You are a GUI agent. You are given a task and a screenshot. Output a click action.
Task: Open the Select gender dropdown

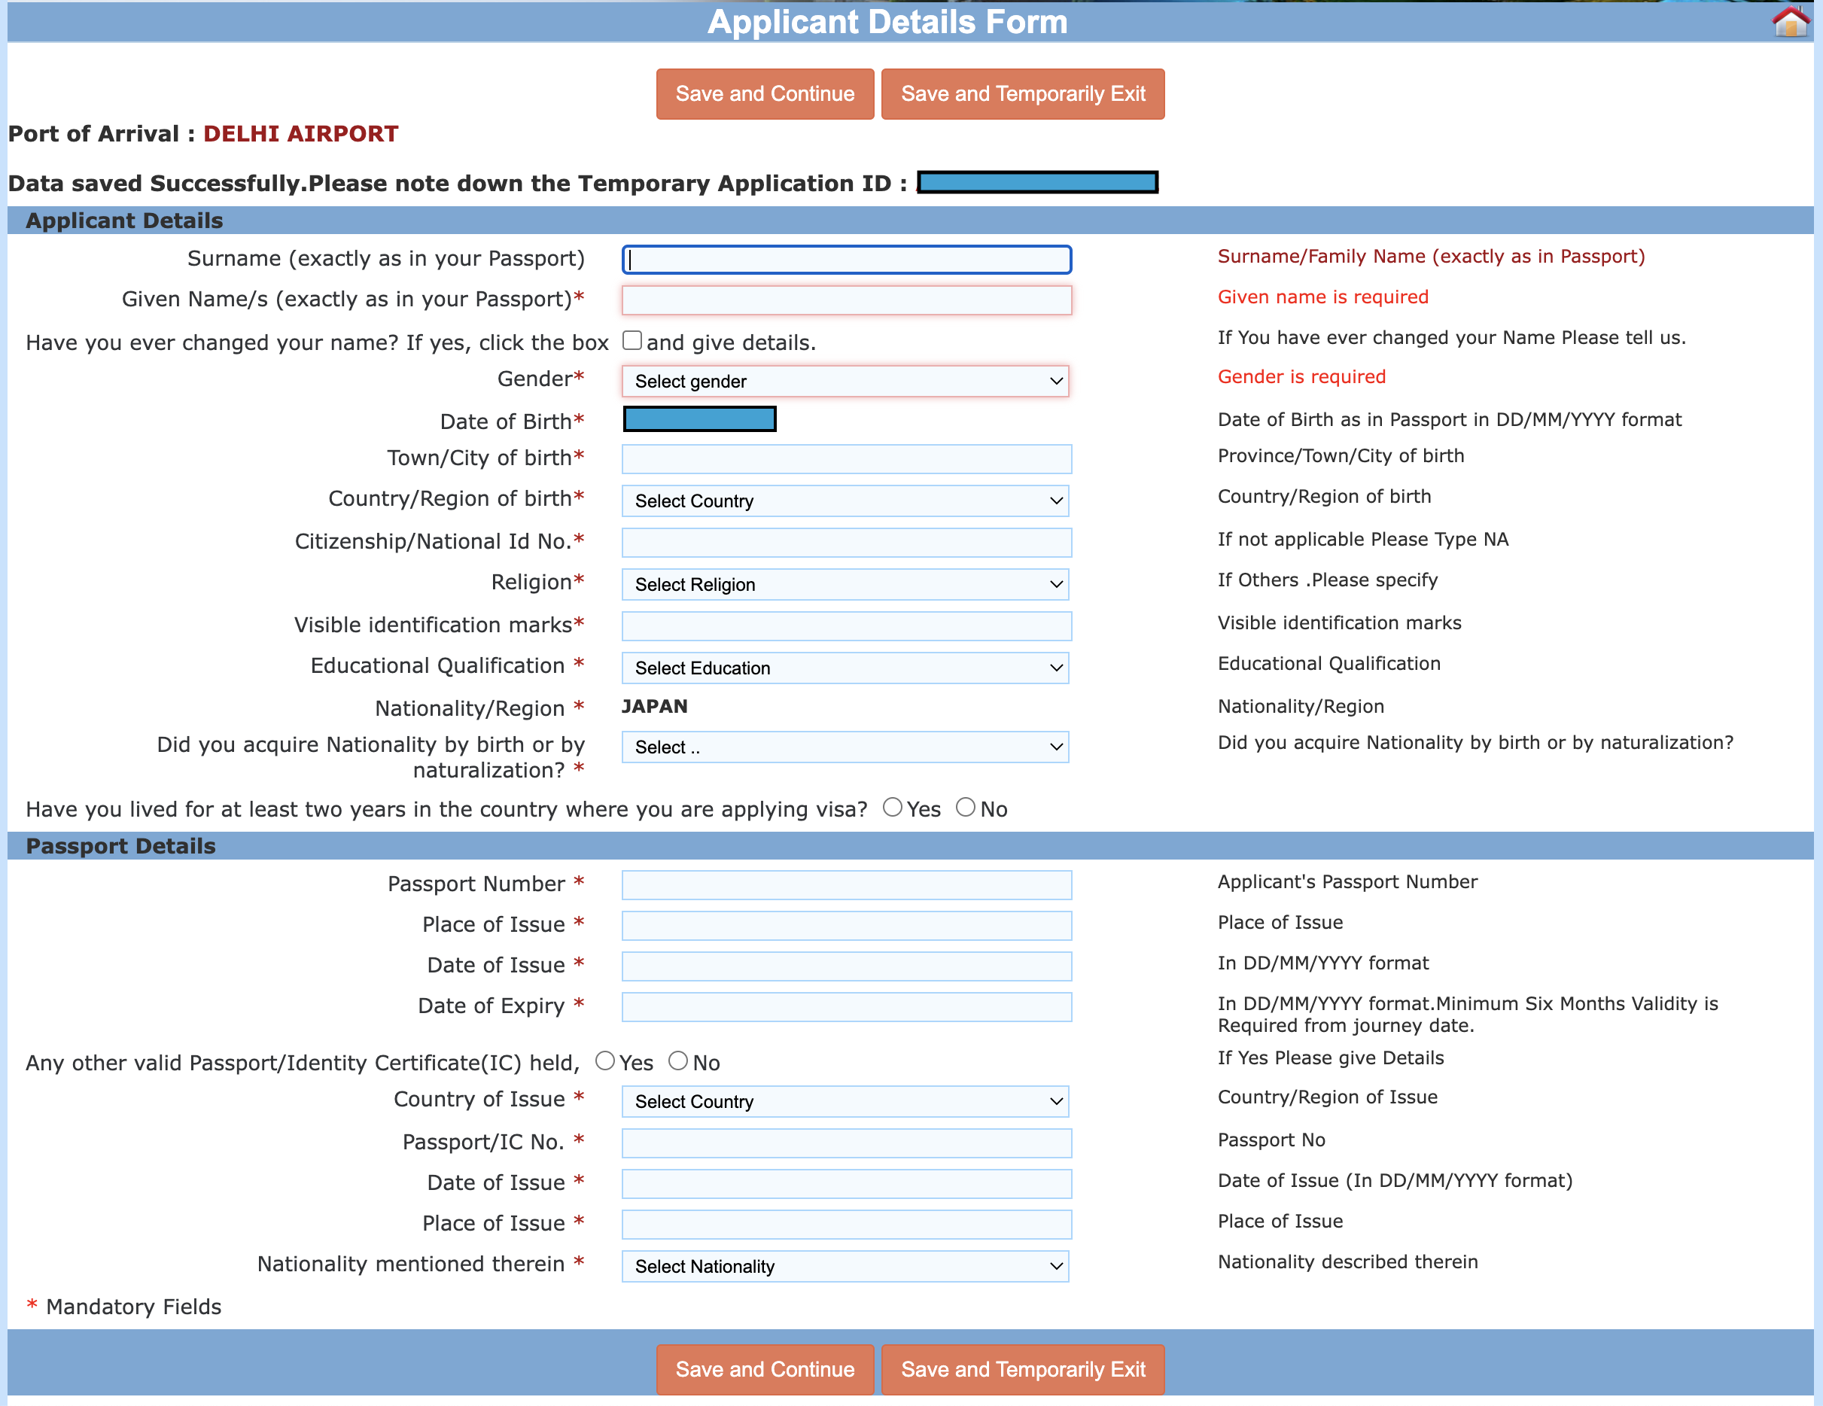[x=845, y=382]
